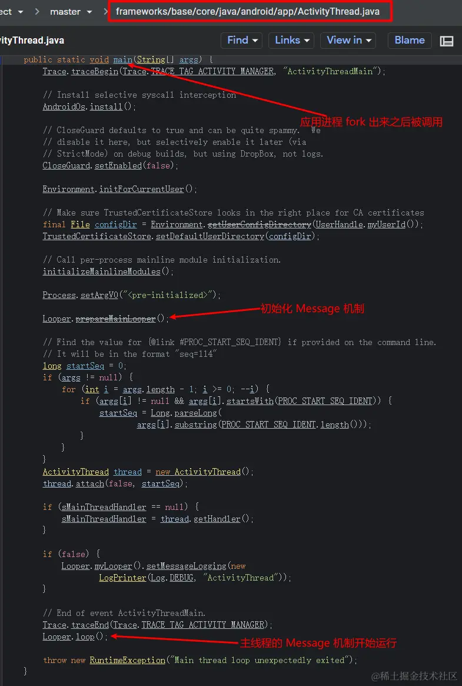The width and height of the screenshot is (462, 686).
Task: Open the Find dropdown
Action: click(x=242, y=40)
